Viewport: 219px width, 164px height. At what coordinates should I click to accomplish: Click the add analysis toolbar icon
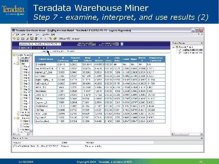[x=18, y=39]
